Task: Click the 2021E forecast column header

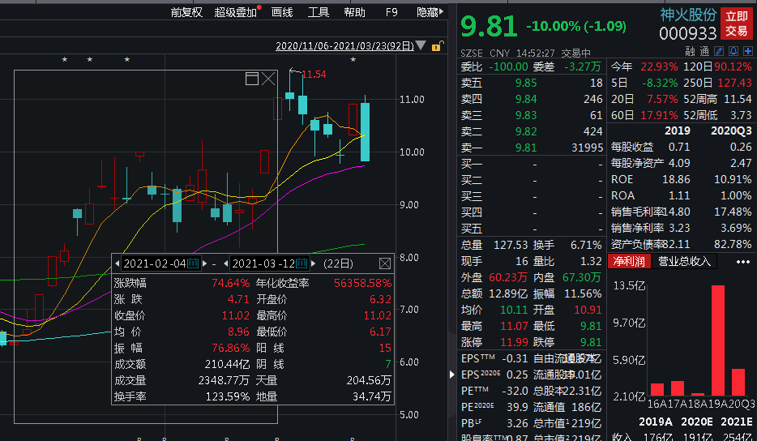Action: coord(736,422)
